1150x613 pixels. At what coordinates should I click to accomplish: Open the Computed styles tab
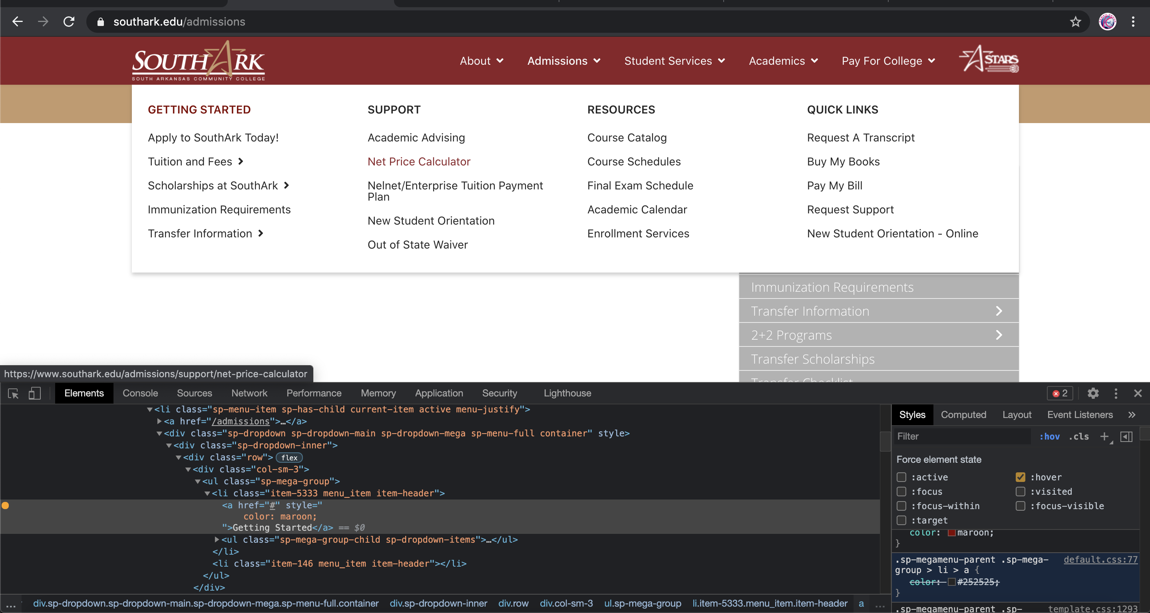963,415
